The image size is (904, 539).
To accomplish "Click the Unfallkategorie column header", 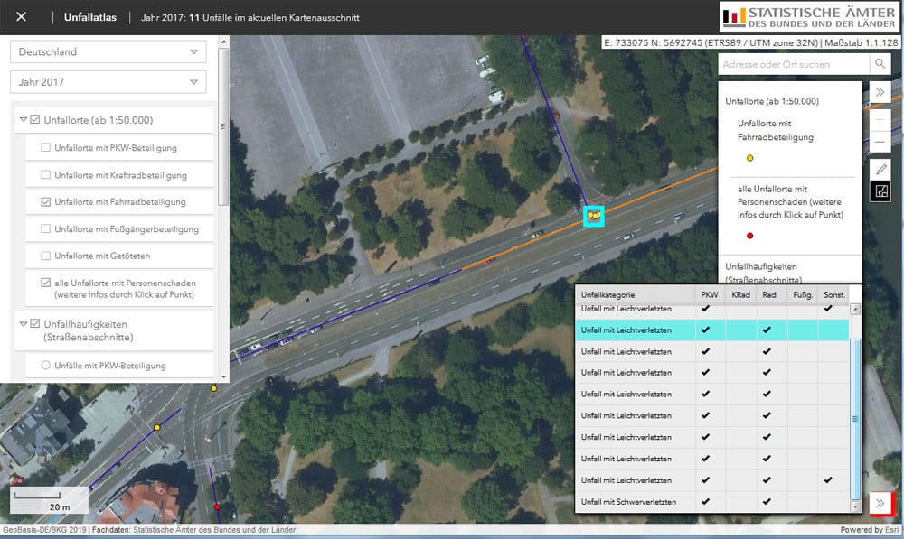I will (x=635, y=295).
